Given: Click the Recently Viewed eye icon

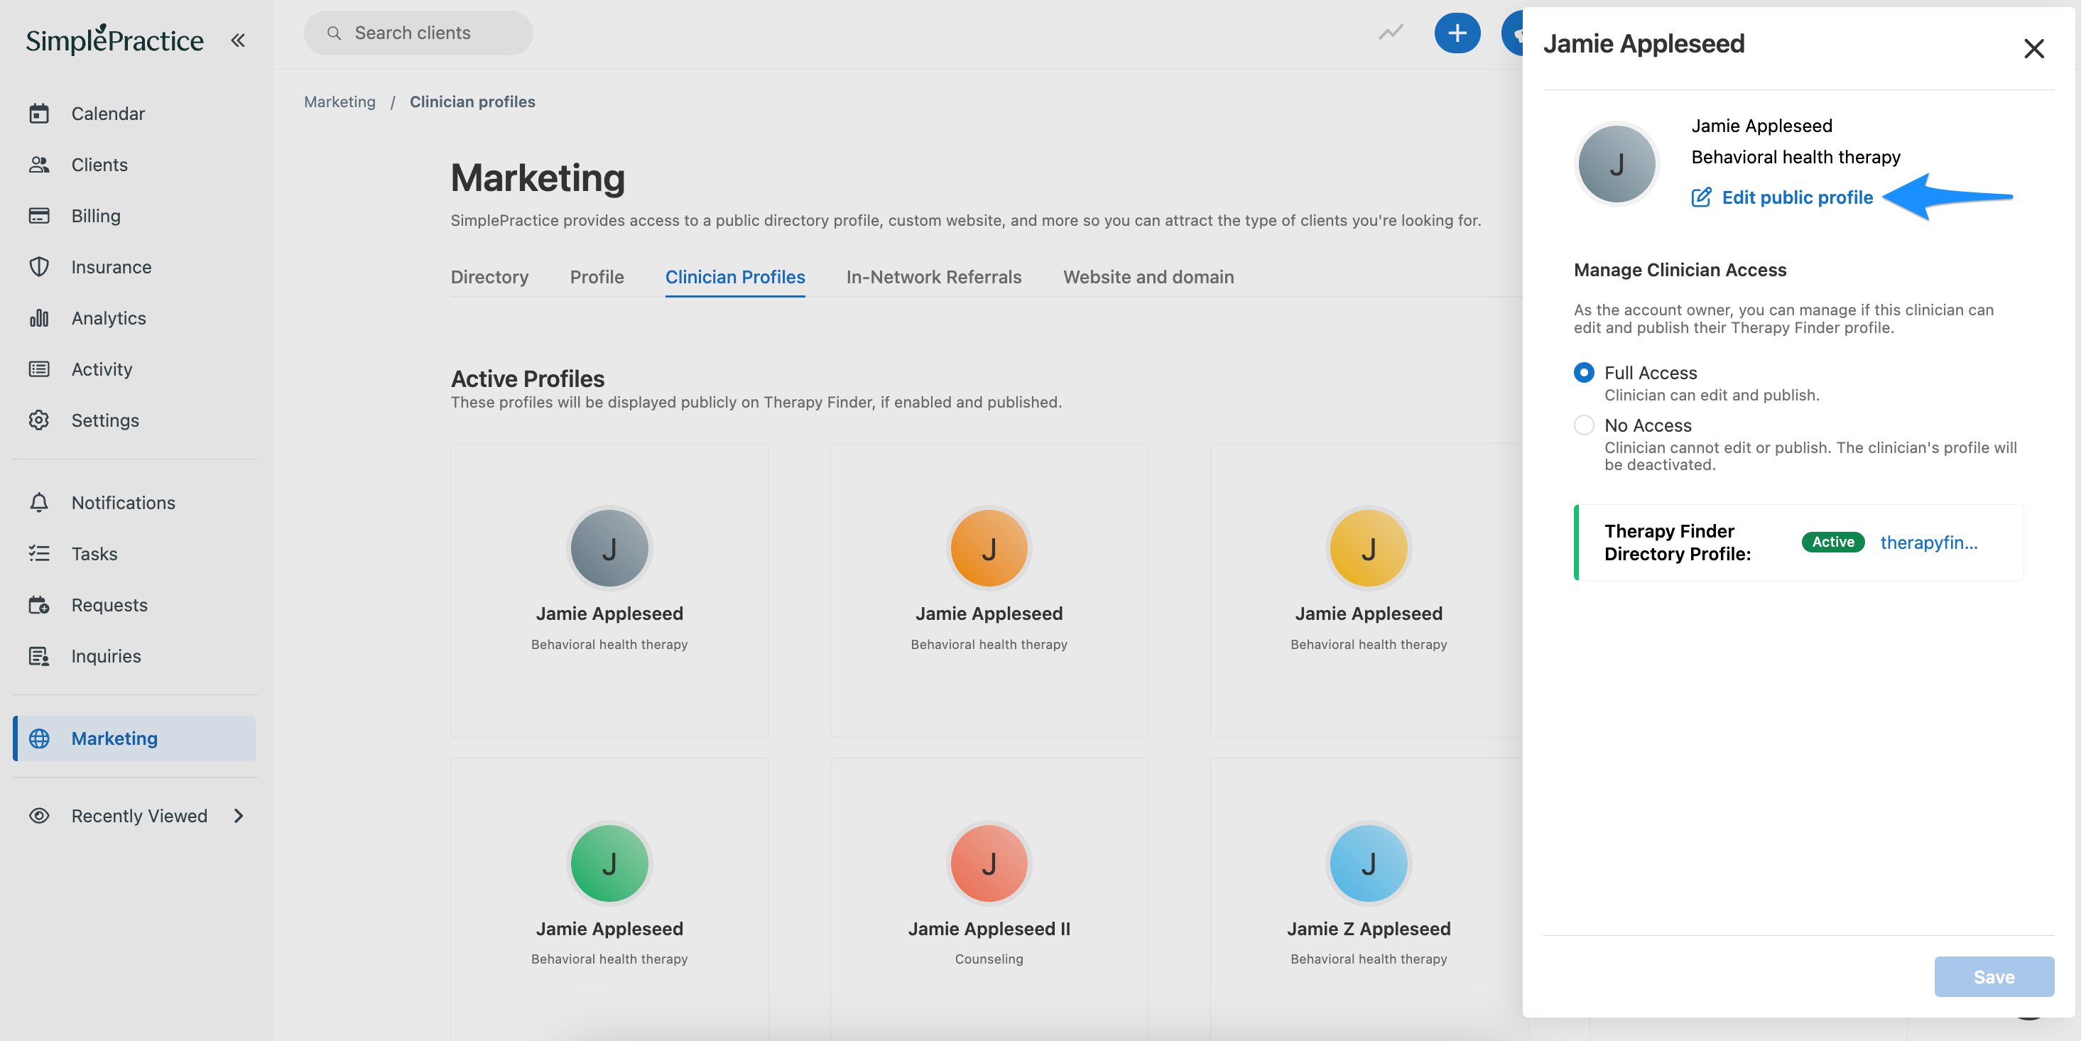Looking at the screenshot, I should (39, 816).
